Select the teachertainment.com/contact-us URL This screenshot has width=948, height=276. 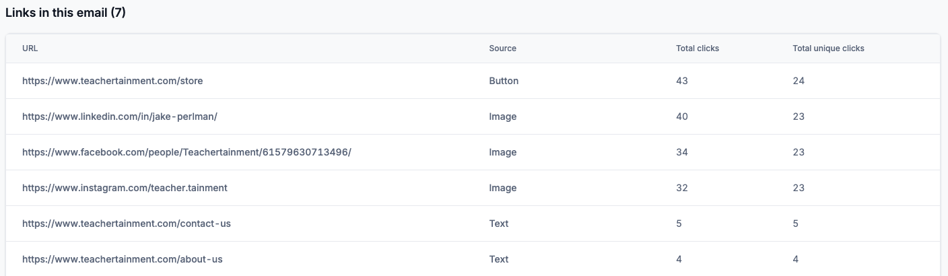point(127,223)
